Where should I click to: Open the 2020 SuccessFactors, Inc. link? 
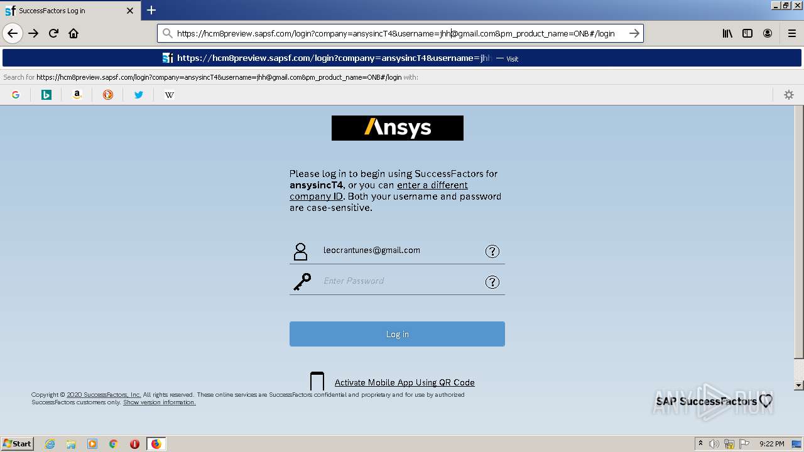[104, 395]
